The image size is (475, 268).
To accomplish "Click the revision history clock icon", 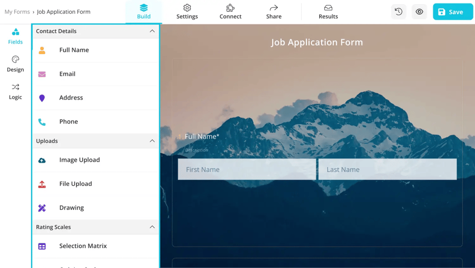I will 399,12.
